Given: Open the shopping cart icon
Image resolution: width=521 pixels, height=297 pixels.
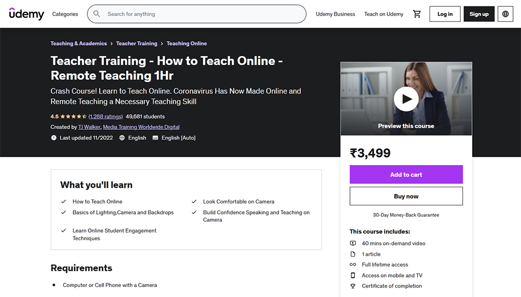Looking at the screenshot, I should pyautogui.click(x=417, y=14).
